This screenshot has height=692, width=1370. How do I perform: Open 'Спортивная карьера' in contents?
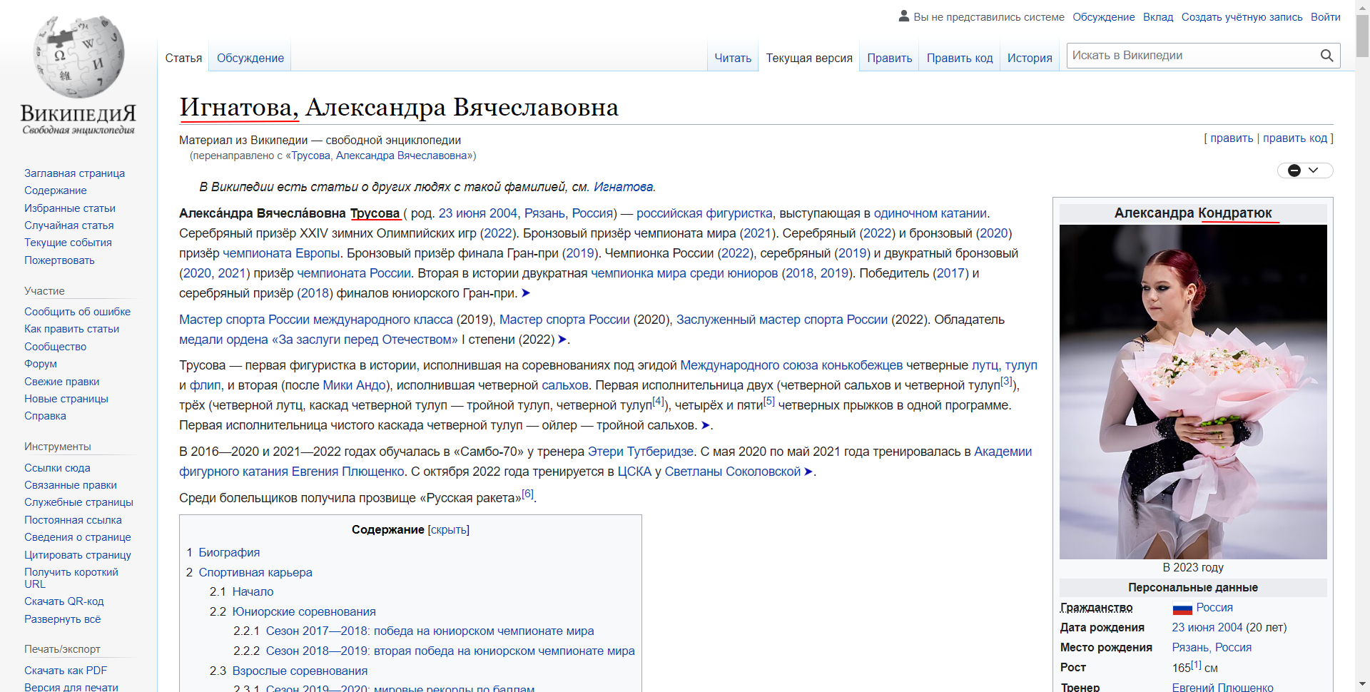[x=255, y=572]
